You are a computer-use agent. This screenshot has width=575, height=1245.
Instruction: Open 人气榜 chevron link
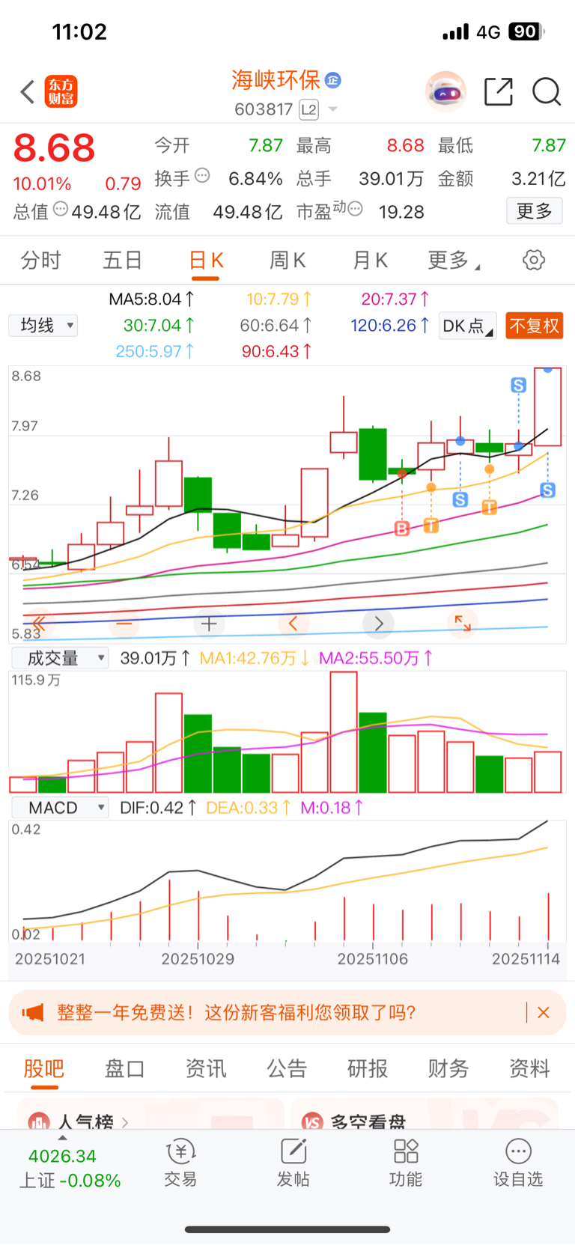(x=125, y=1122)
